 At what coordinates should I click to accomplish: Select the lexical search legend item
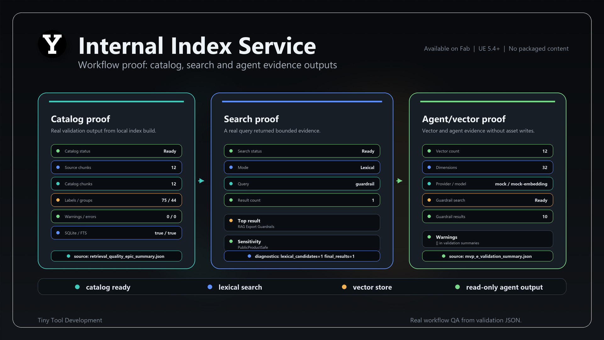pos(235,287)
